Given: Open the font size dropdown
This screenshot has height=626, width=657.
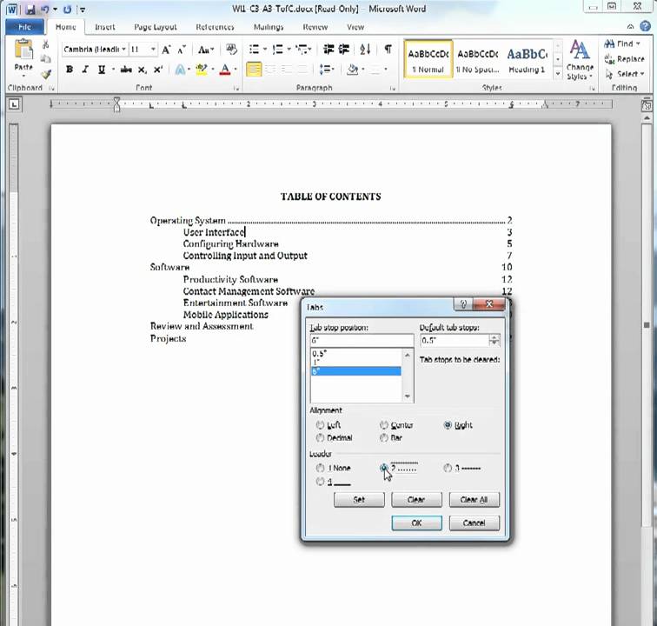Looking at the screenshot, I should point(153,50).
